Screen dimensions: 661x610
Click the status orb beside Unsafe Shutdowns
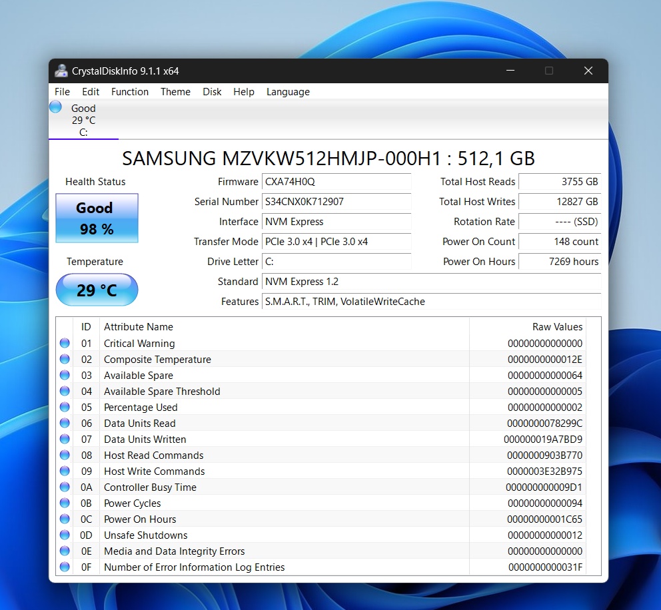click(65, 535)
